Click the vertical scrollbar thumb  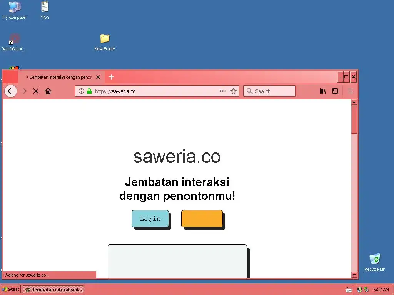tap(354, 120)
